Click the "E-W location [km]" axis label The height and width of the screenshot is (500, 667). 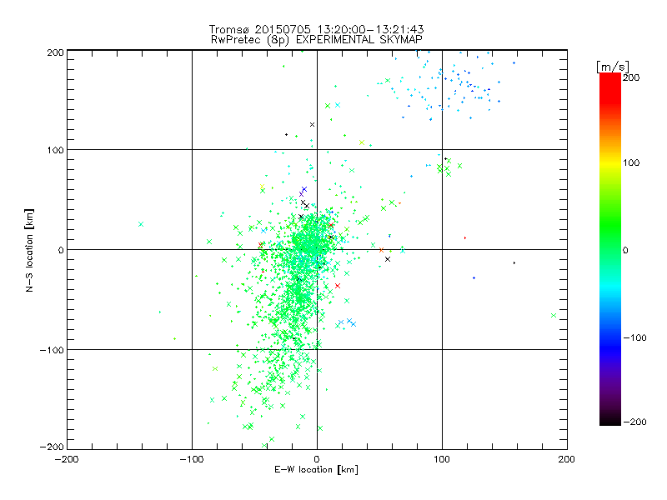tap(316, 469)
